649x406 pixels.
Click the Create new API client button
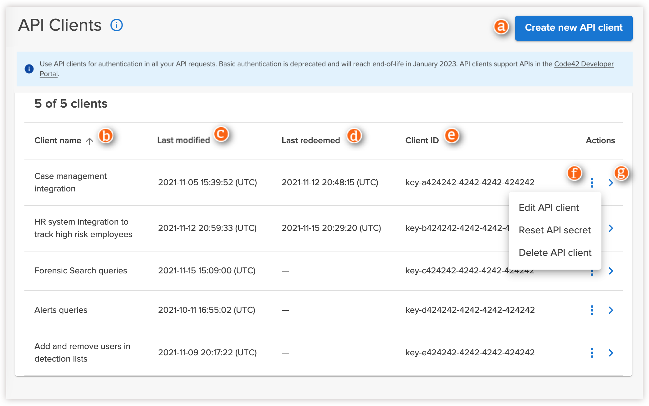coord(574,28)
